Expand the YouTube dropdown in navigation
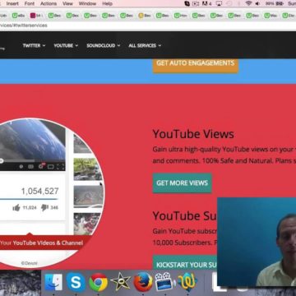The width and height of the screenshot is (296, 296). point(66,45)
